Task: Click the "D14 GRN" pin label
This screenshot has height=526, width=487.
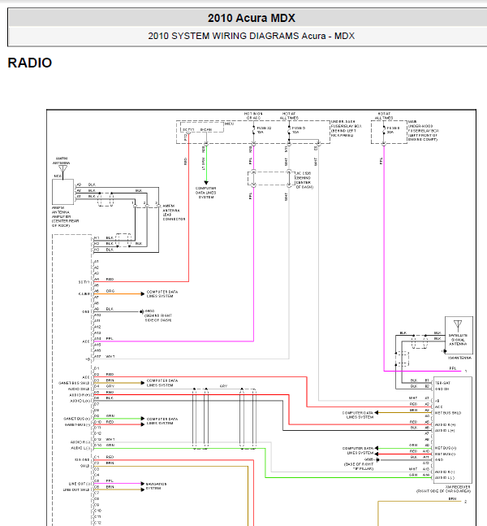Action: [105, 446]
